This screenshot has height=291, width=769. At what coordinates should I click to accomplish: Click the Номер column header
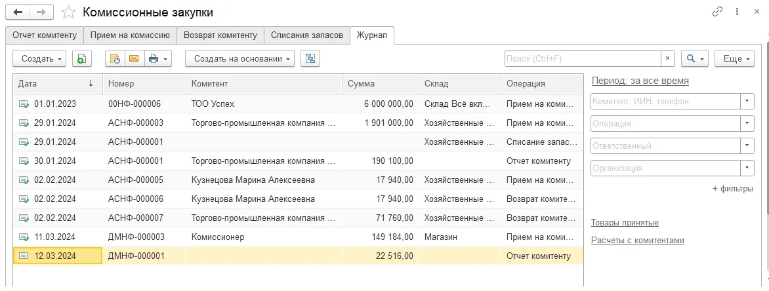[x=144, y=84]
